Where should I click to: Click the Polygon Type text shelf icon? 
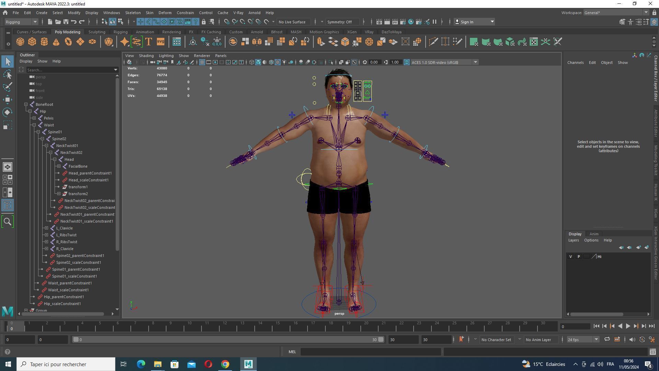[149, 42]
